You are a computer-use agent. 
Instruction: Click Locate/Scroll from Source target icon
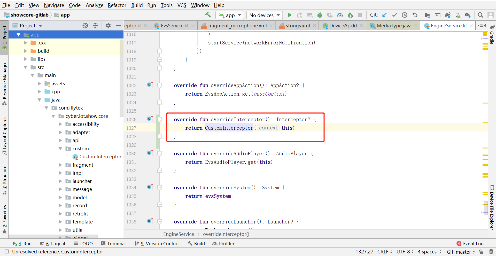click(x=85, y=26)
